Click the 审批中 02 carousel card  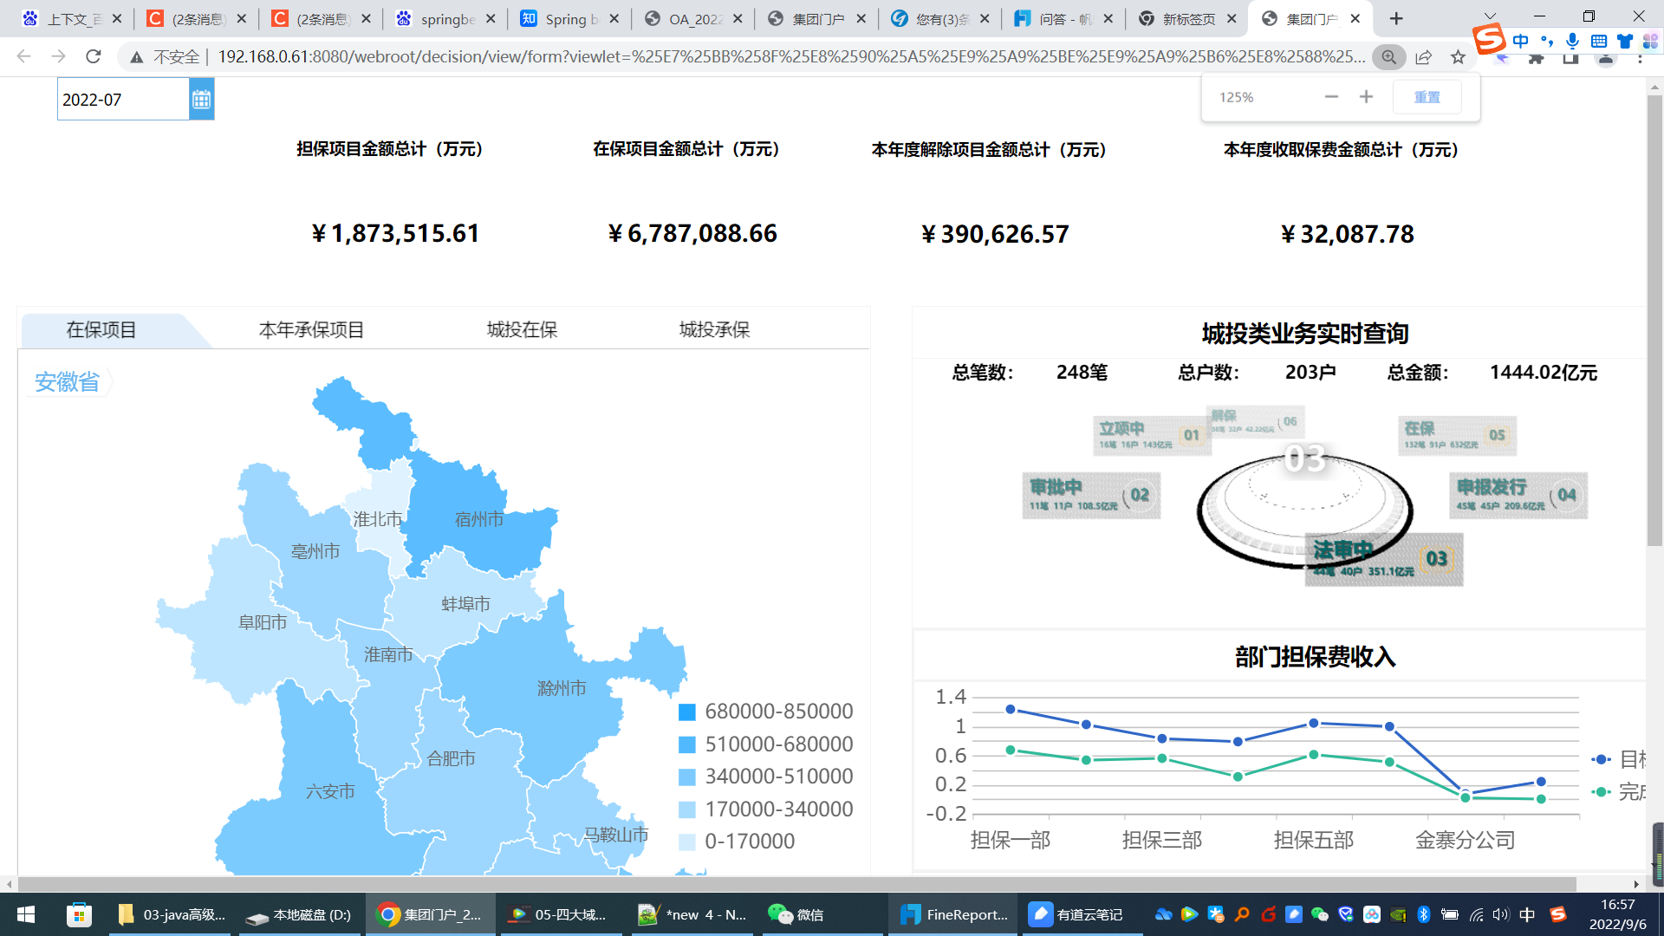point(1091,495)
